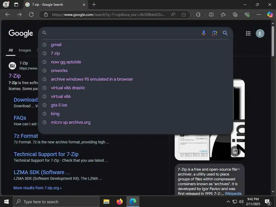Toggle Split screen icon

click(x=211, y=15)
